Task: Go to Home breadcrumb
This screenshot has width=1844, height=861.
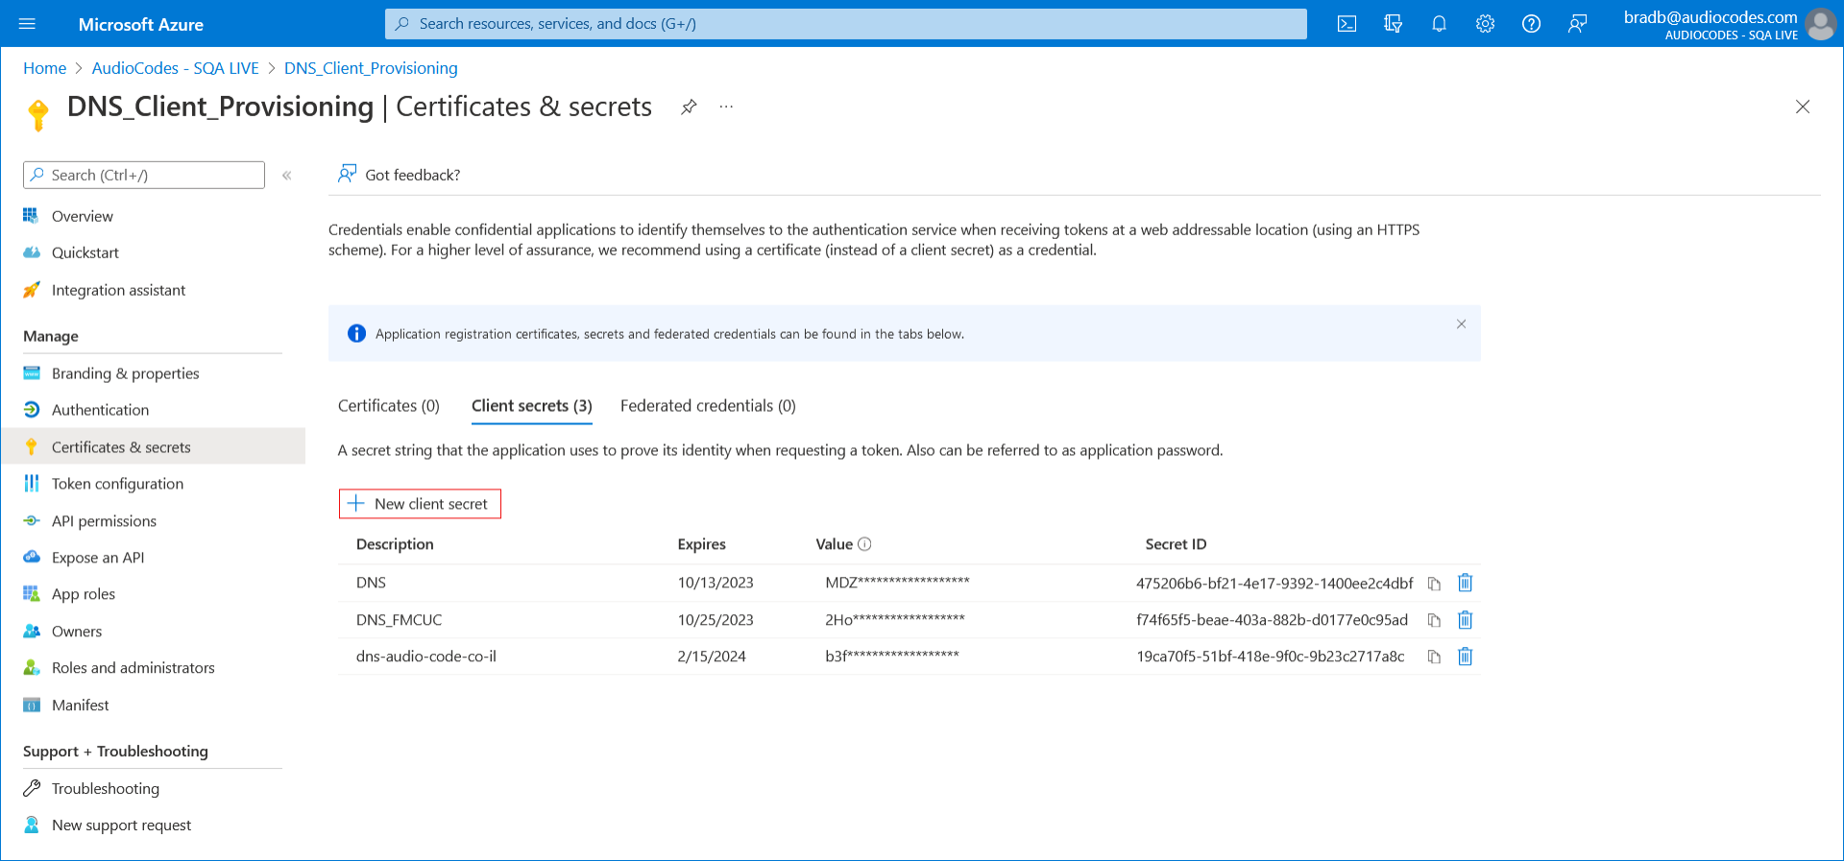Action: click(45, 68)
